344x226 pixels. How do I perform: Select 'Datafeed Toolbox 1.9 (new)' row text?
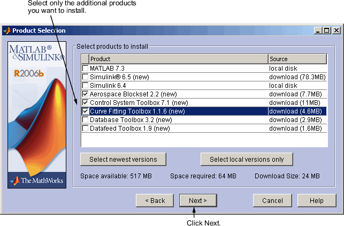click(130, 129)
